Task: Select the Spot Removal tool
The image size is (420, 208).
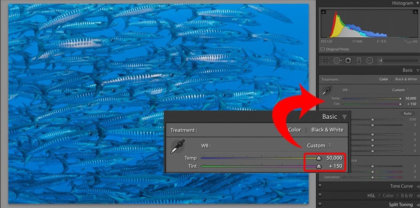Action: point(337,61)
